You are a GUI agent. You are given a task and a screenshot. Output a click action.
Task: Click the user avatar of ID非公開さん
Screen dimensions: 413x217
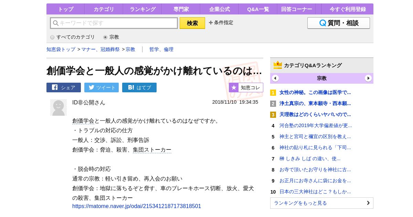[x=59, y=107]
